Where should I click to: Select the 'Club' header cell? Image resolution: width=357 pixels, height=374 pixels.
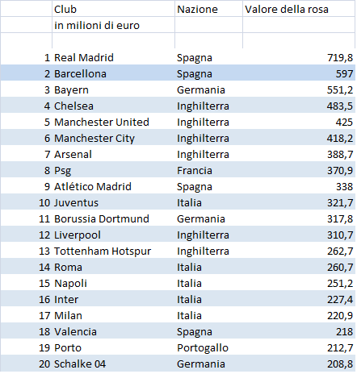coord(113,9)
